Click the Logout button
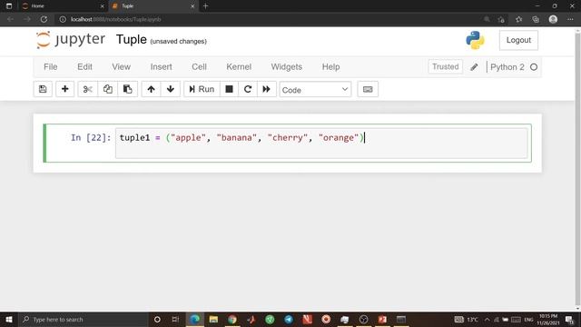Image resolution: width=581 pixels, height=327 pixels. 518,40
